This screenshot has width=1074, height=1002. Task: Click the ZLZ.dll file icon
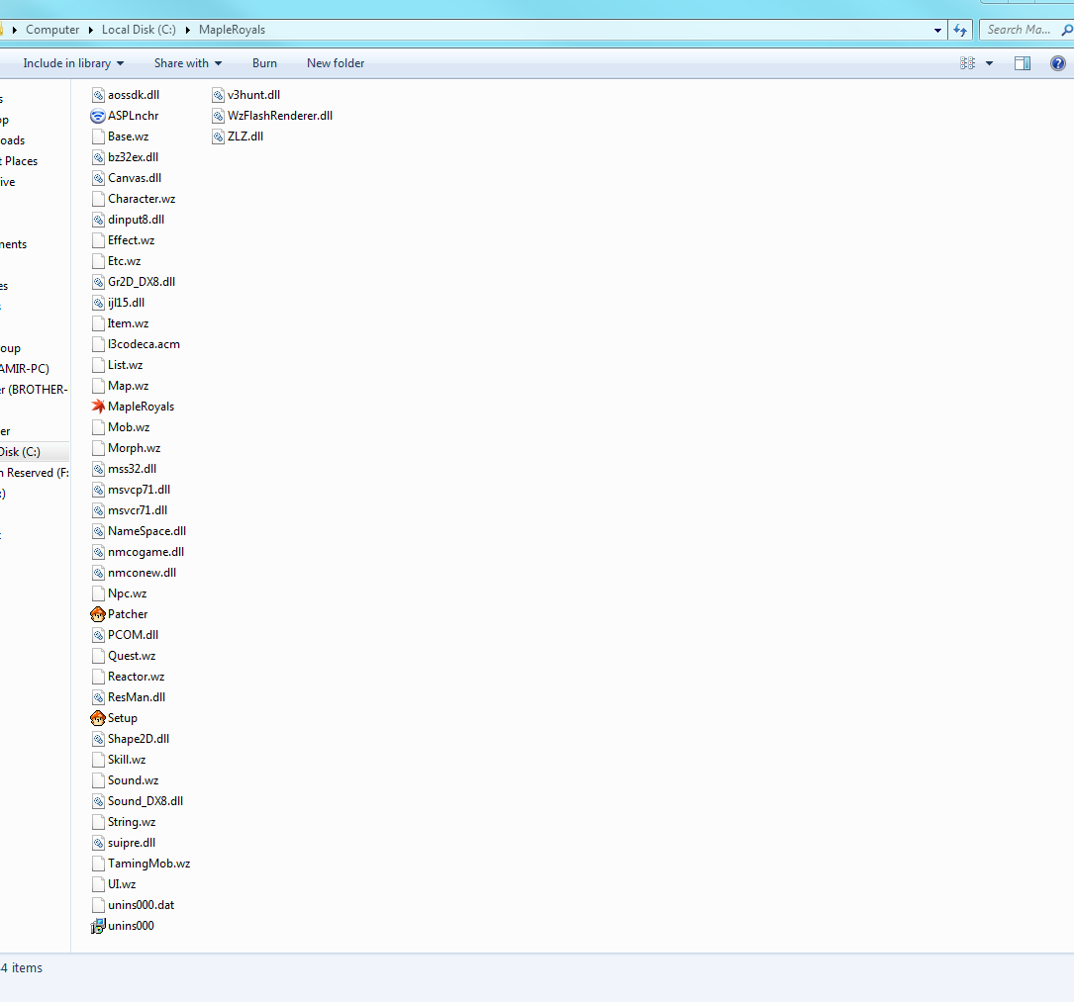[218, 137]
